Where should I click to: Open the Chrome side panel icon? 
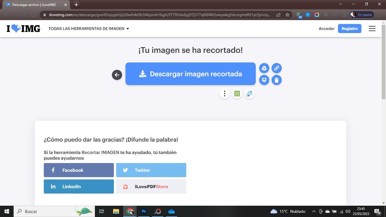tap(344, 15)
